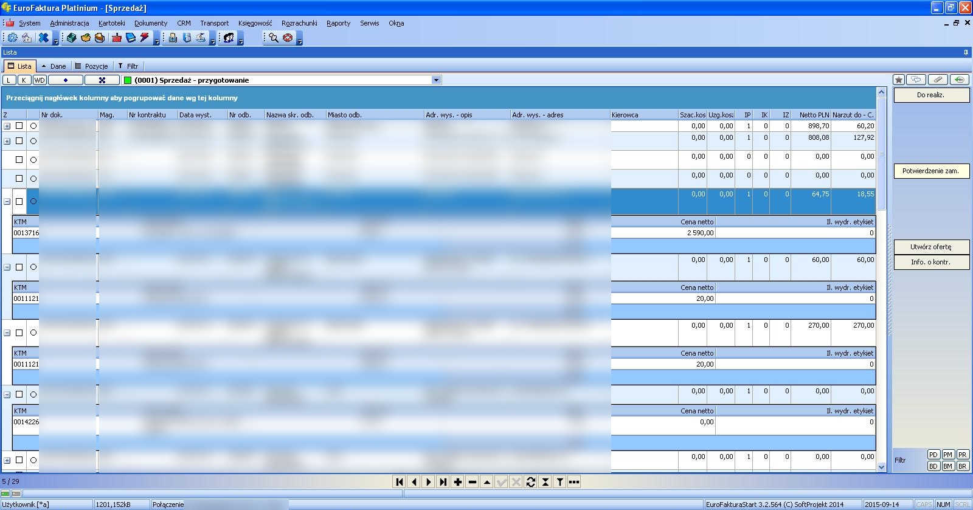
Task: Tick the checkbox in the first row
Action: [19, 126]
